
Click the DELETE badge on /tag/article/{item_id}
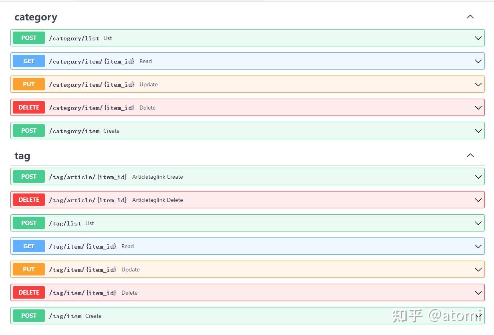[x=28, y=199]
